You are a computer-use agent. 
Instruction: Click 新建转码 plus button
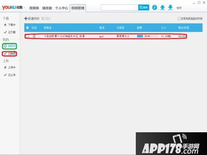coord(32,19)
